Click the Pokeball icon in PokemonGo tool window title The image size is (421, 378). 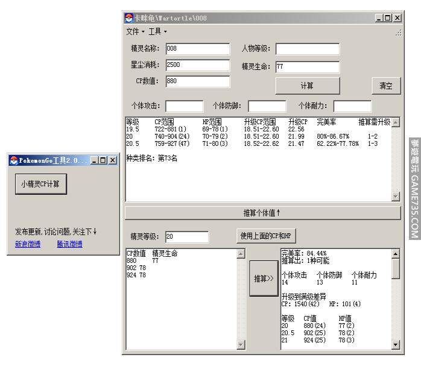point(13,160)
